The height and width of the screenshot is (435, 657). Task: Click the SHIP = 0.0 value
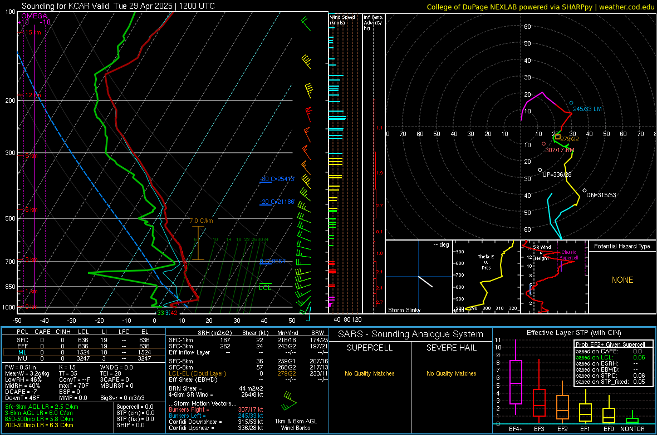click(130, 425)
